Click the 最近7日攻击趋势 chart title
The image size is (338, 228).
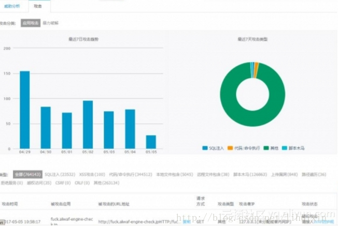(83, 39)
